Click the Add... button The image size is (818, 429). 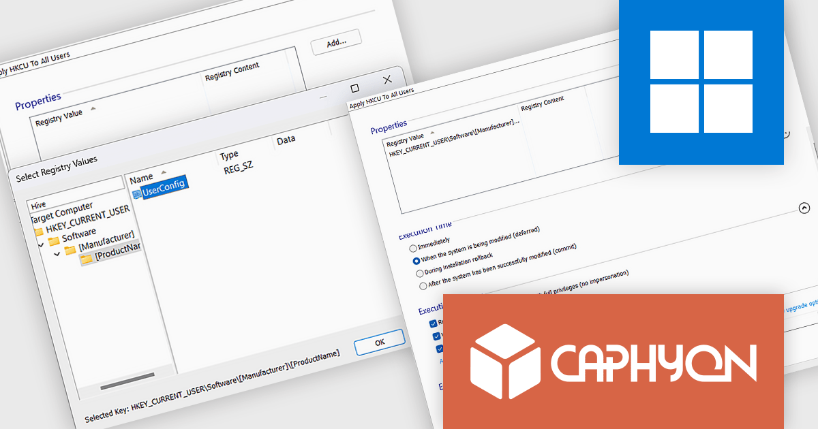pyautogui.click(x=336, y=43)
